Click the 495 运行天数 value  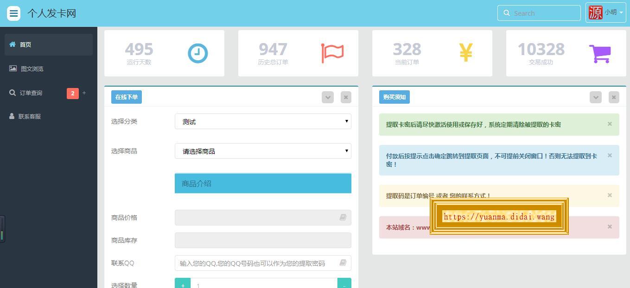[139, 49]
